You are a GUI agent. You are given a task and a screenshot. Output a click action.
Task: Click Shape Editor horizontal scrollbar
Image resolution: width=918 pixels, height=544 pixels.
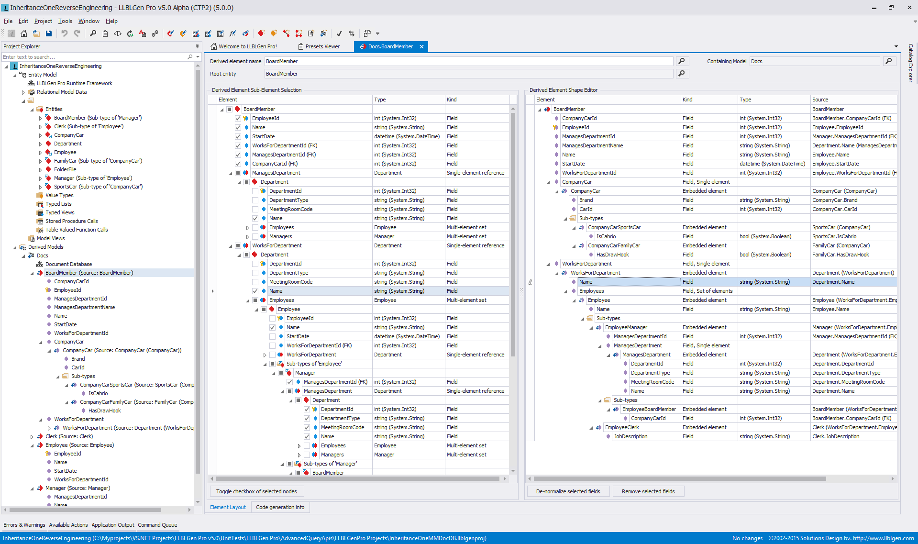(x=679, y=478)
